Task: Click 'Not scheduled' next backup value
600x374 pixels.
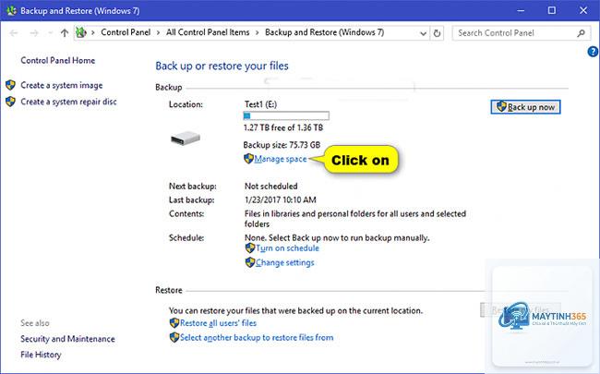Action: click(270, 187)
